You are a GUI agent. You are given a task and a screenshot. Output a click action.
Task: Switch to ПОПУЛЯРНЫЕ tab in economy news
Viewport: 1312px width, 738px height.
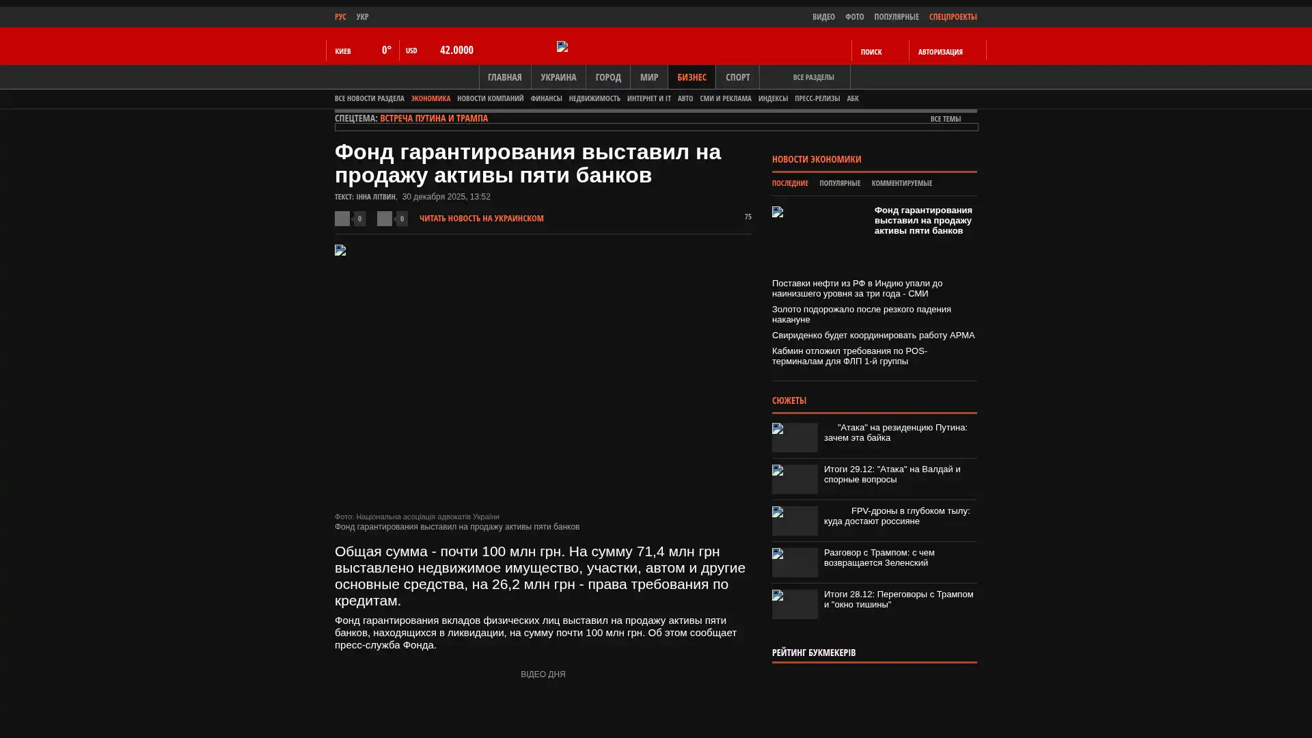(x=839, y=183)
